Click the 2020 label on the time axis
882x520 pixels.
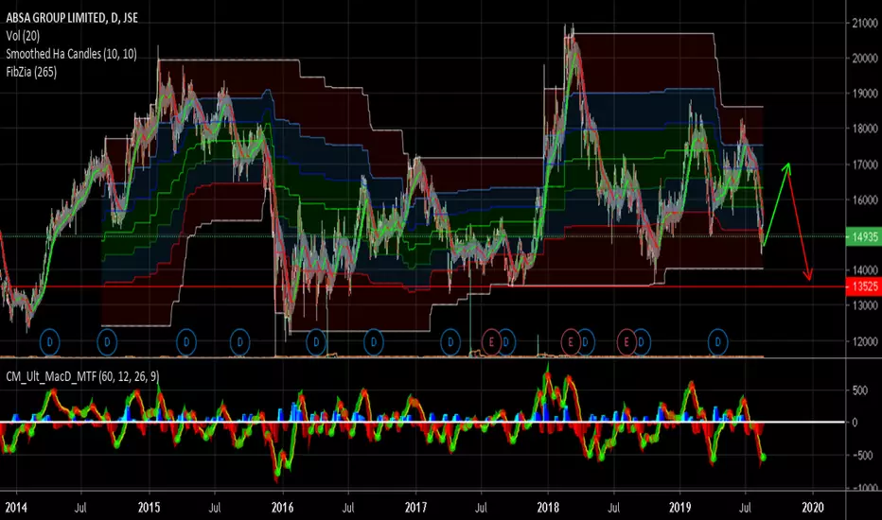[x=813, y=508]
